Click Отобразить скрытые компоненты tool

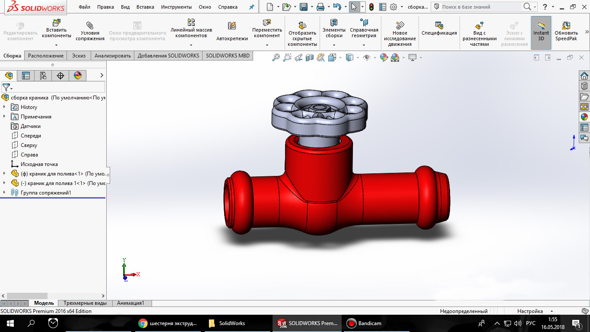coord(302,34)
